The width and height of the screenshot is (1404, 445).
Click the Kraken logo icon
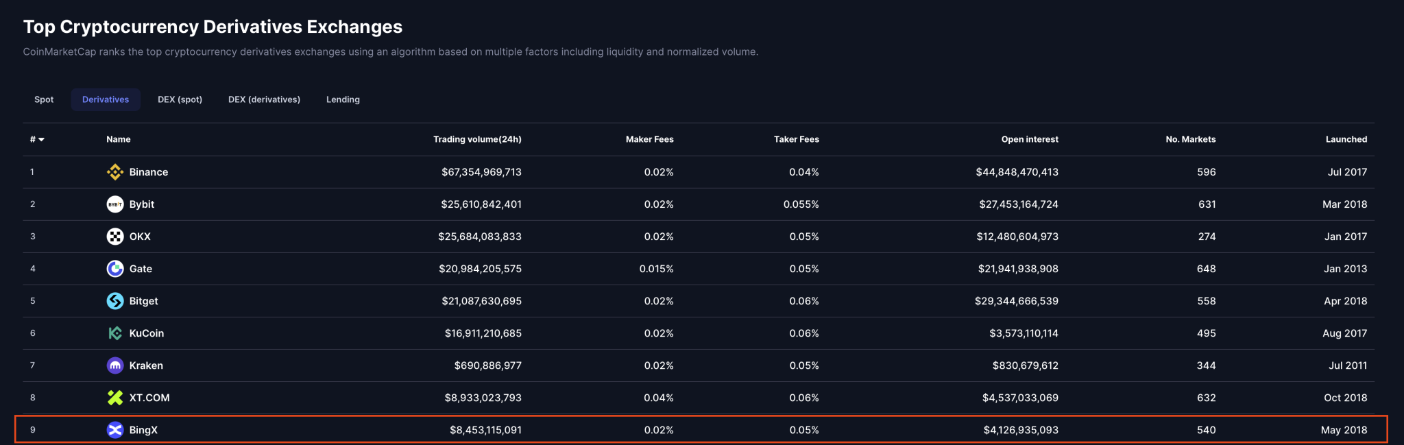coord(115,365)
